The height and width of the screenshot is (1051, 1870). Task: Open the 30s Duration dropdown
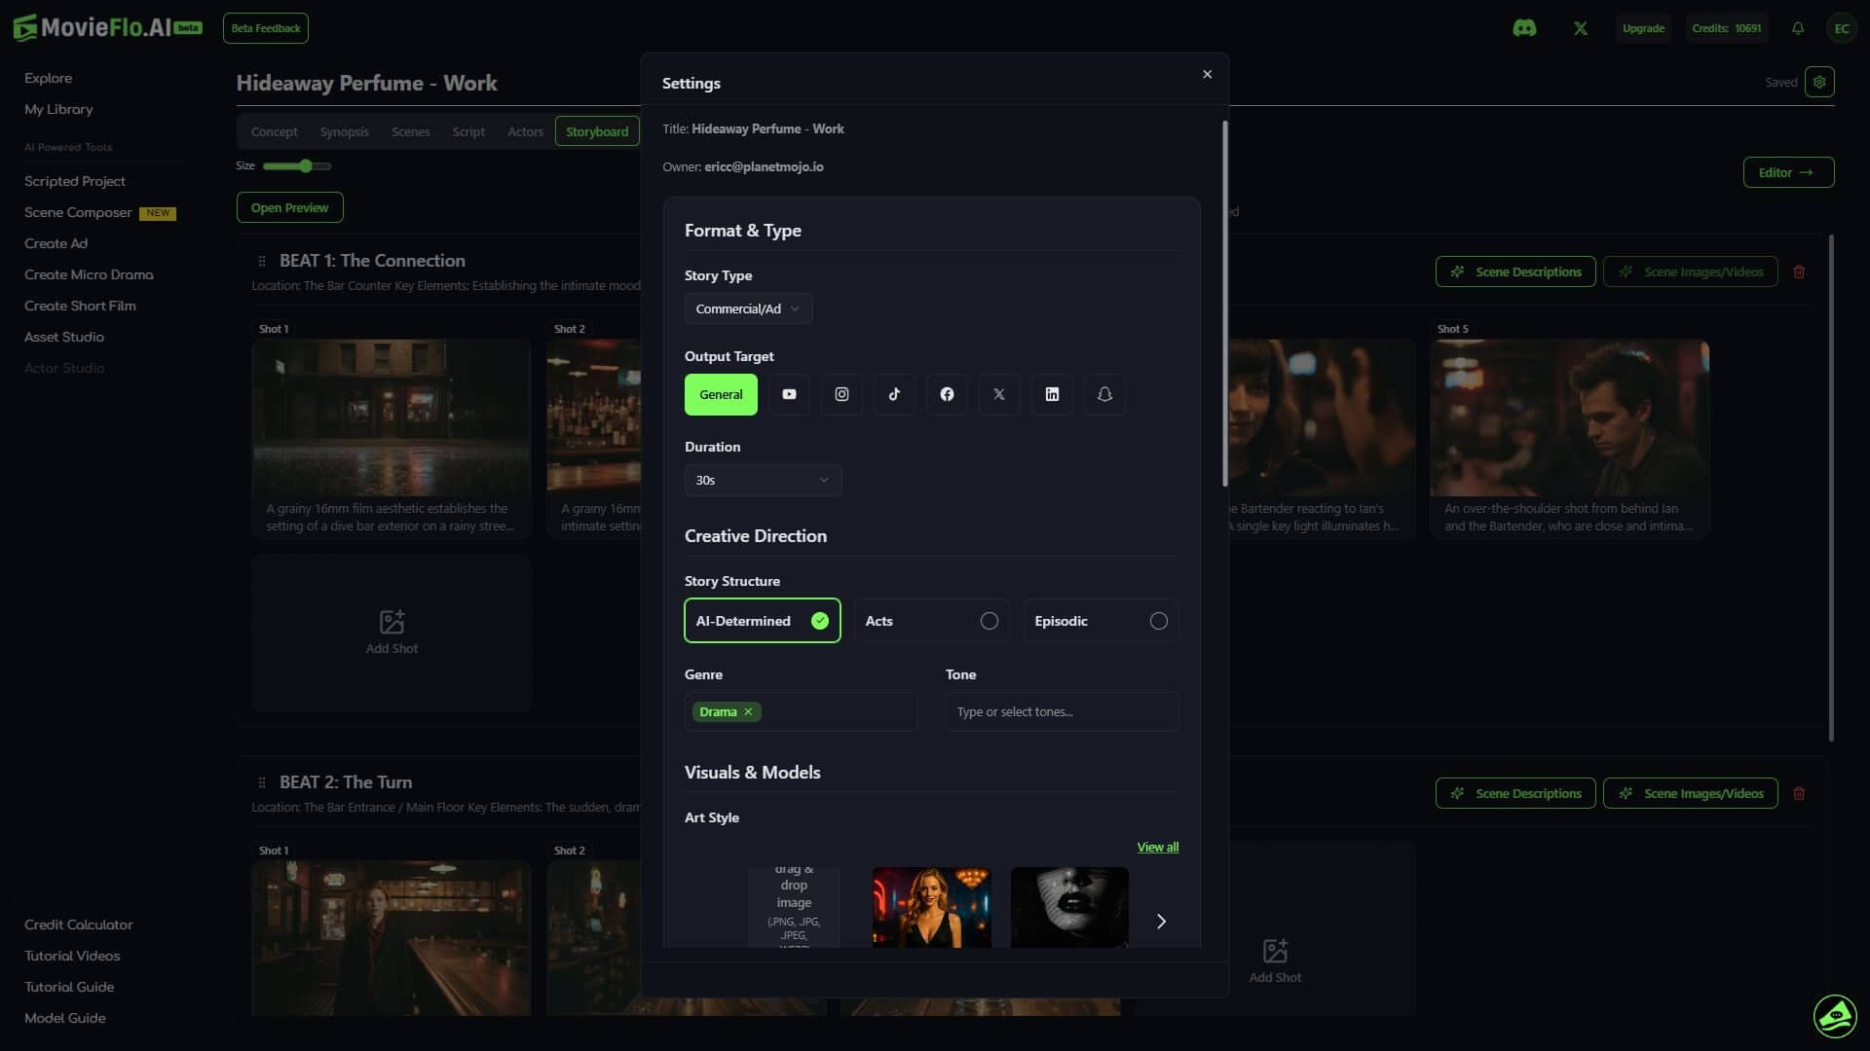tap(763, 480)
